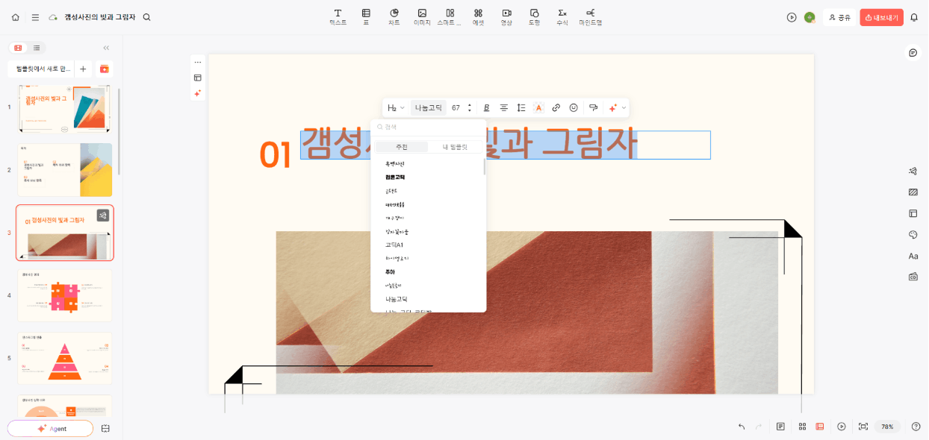The width and height of the screenshot is (929, 440).
Task: Open the 78% zoom level control
Action: 887,427
